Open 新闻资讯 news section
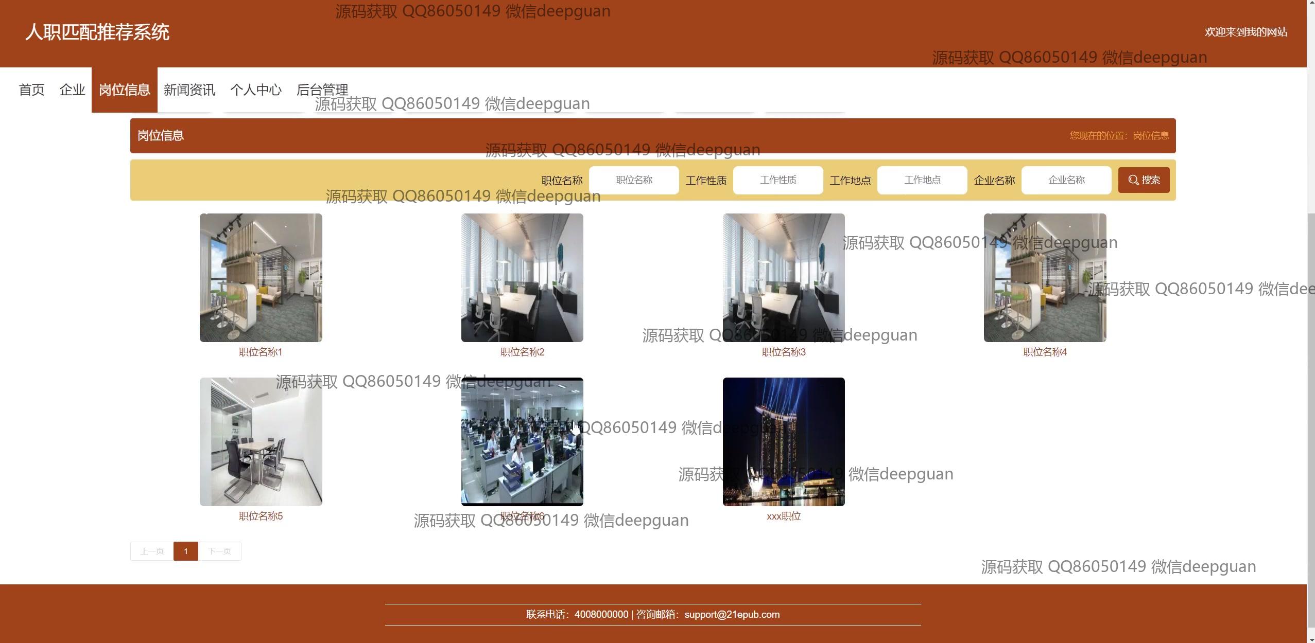Image resolution: width=1315 pixels, height=643 pixels. (x=189, y=90)
